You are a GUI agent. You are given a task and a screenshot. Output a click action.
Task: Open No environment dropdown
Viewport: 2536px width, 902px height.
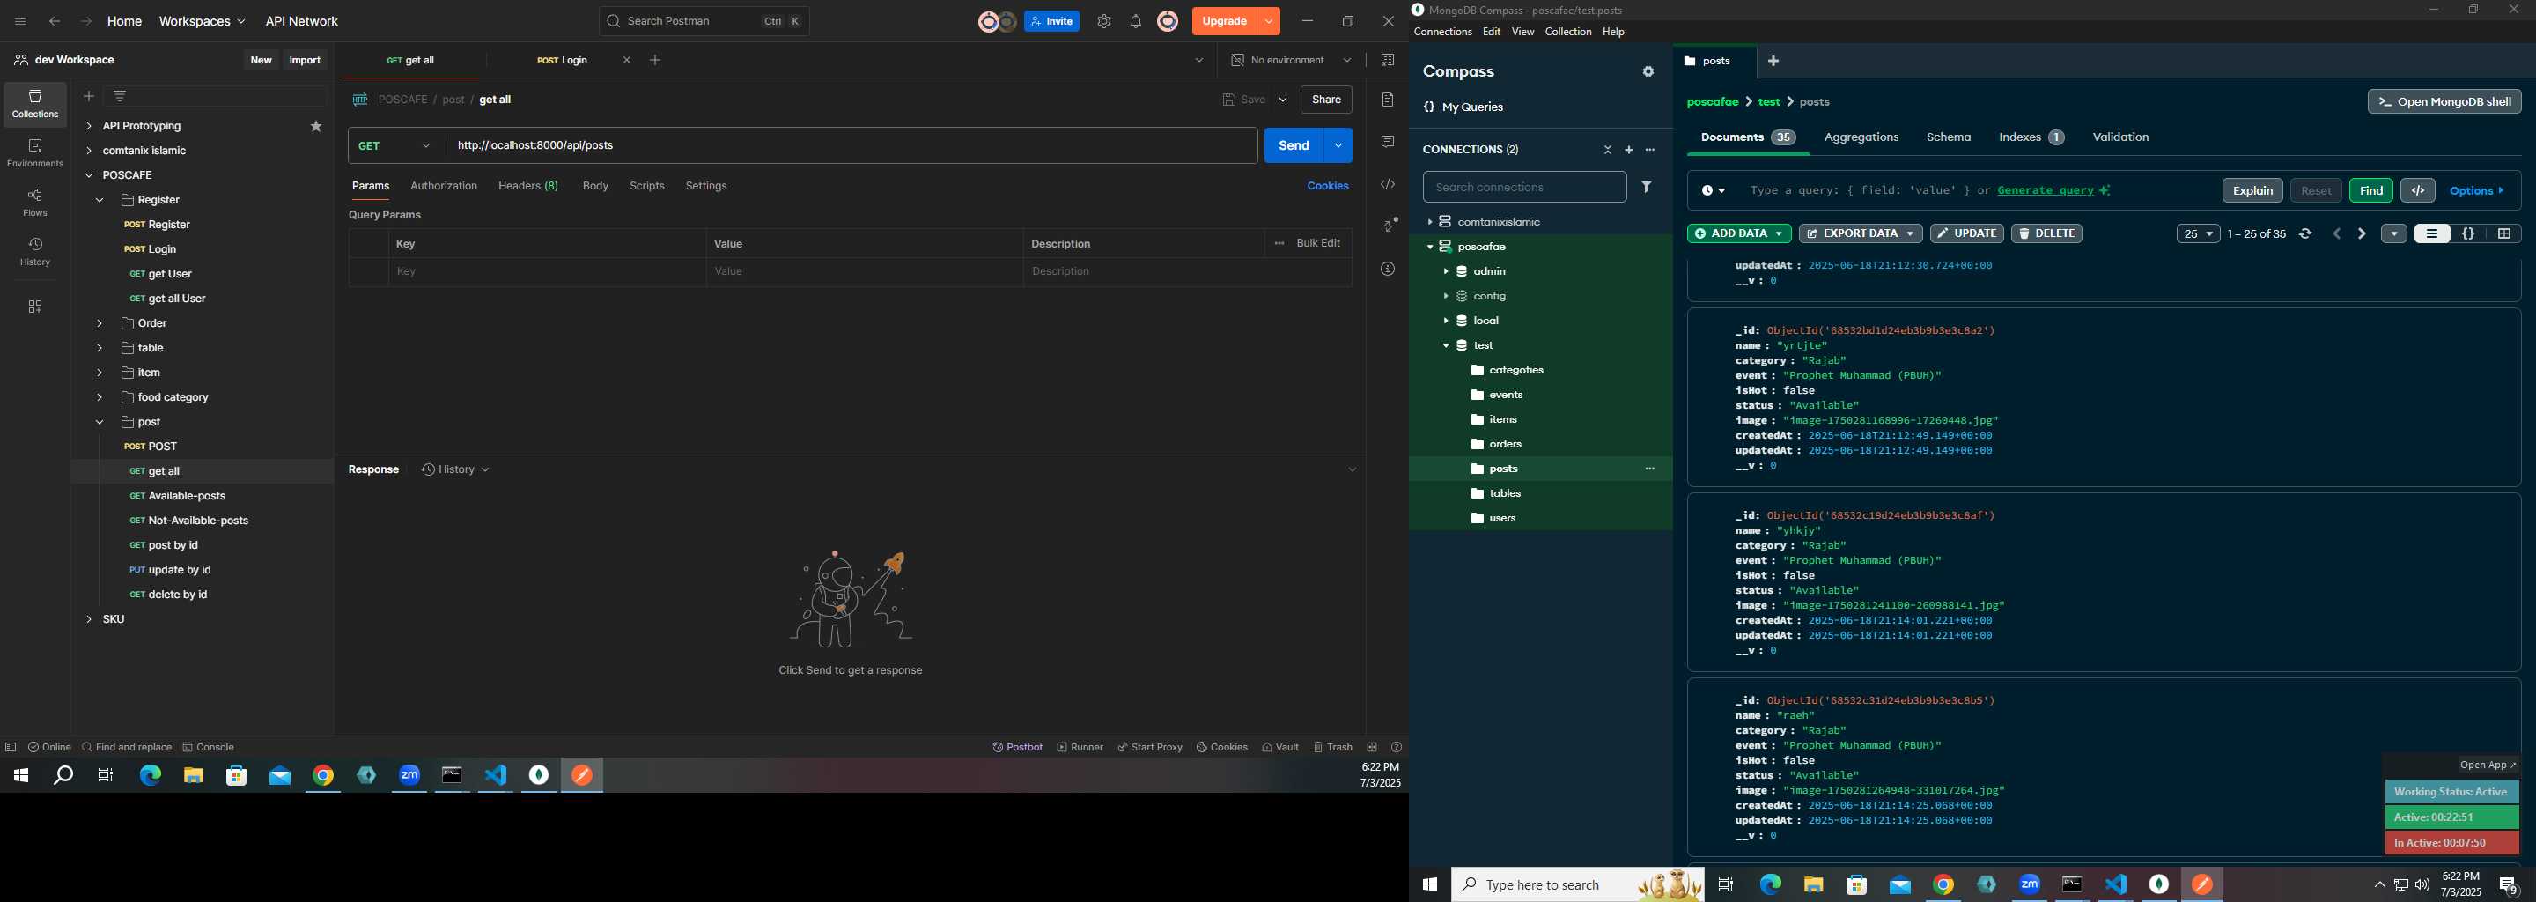[x=1292, y=60]
